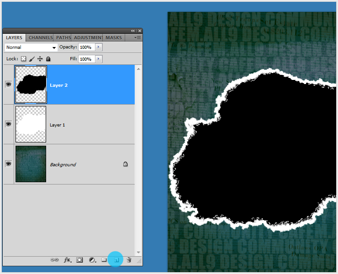This screenshot has height=274, width=338.
Task: Add a layer mask with mask icon
Action: click(x=79, y=260)
